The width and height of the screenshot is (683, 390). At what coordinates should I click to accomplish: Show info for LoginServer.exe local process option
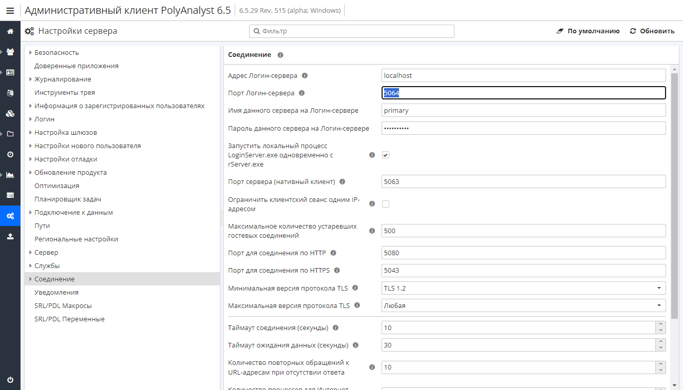pyautogui.click(x=372, y=155)
